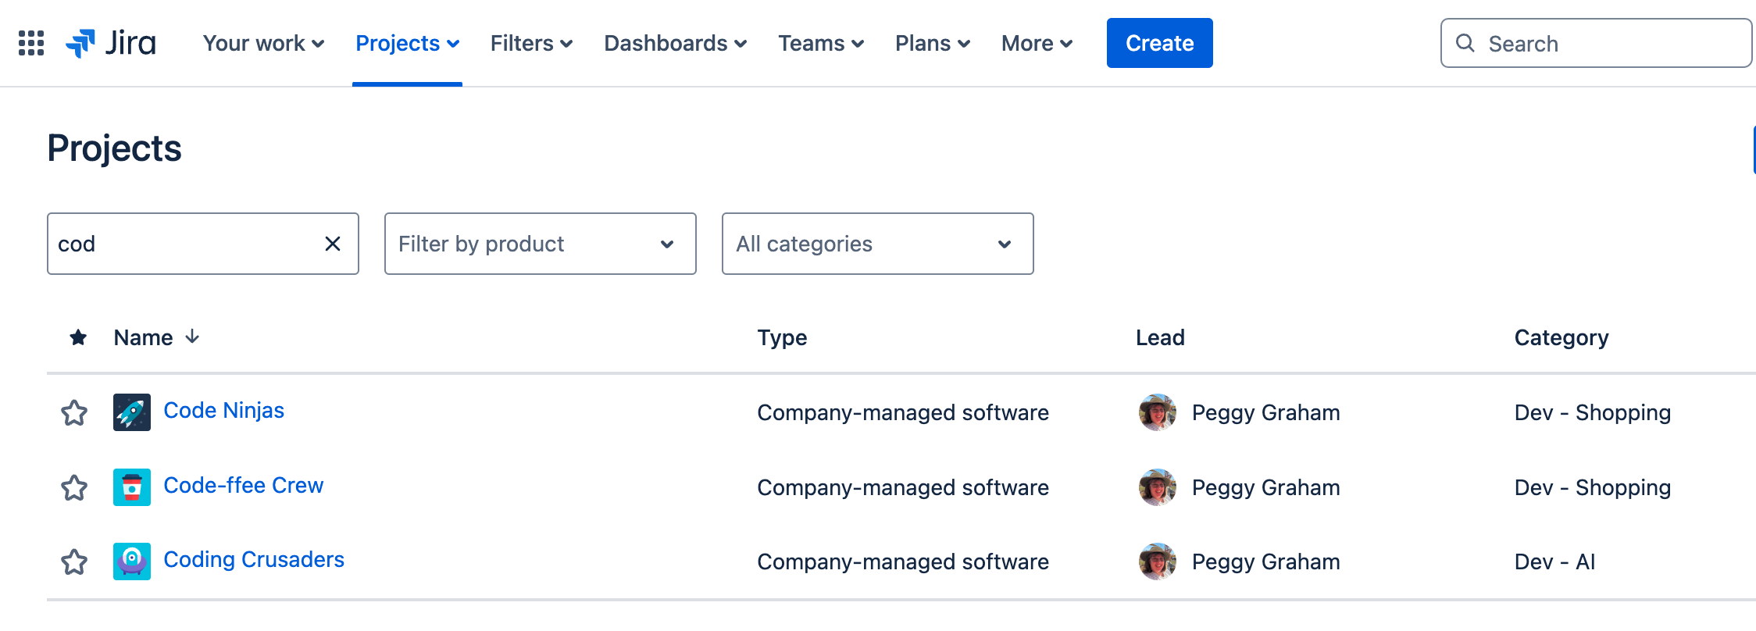This screenshot has width=1756, height=631.
Task: Open the Plans navigation menu
Action: pos(933,43)
